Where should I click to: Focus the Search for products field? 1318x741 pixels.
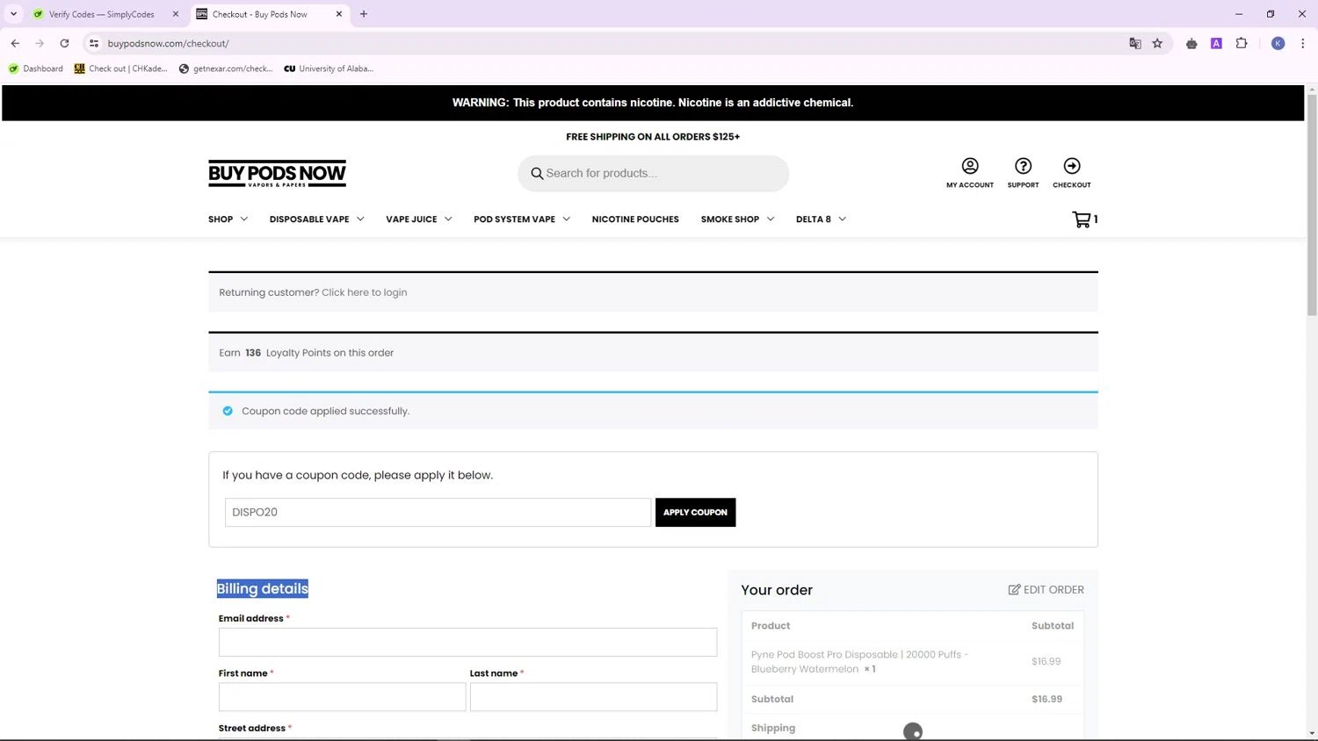coord(653,174)
